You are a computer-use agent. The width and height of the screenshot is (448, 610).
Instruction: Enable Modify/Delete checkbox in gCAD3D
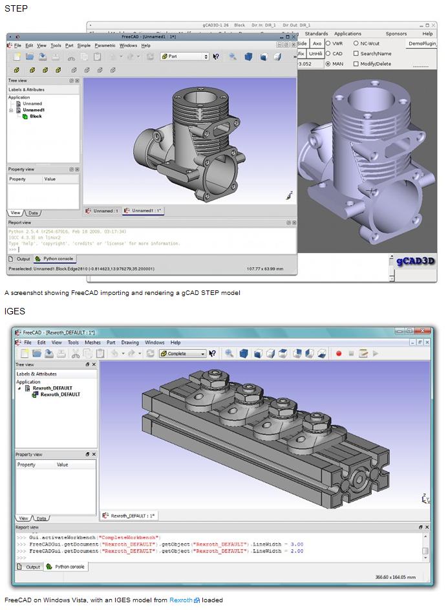(356, 64)
